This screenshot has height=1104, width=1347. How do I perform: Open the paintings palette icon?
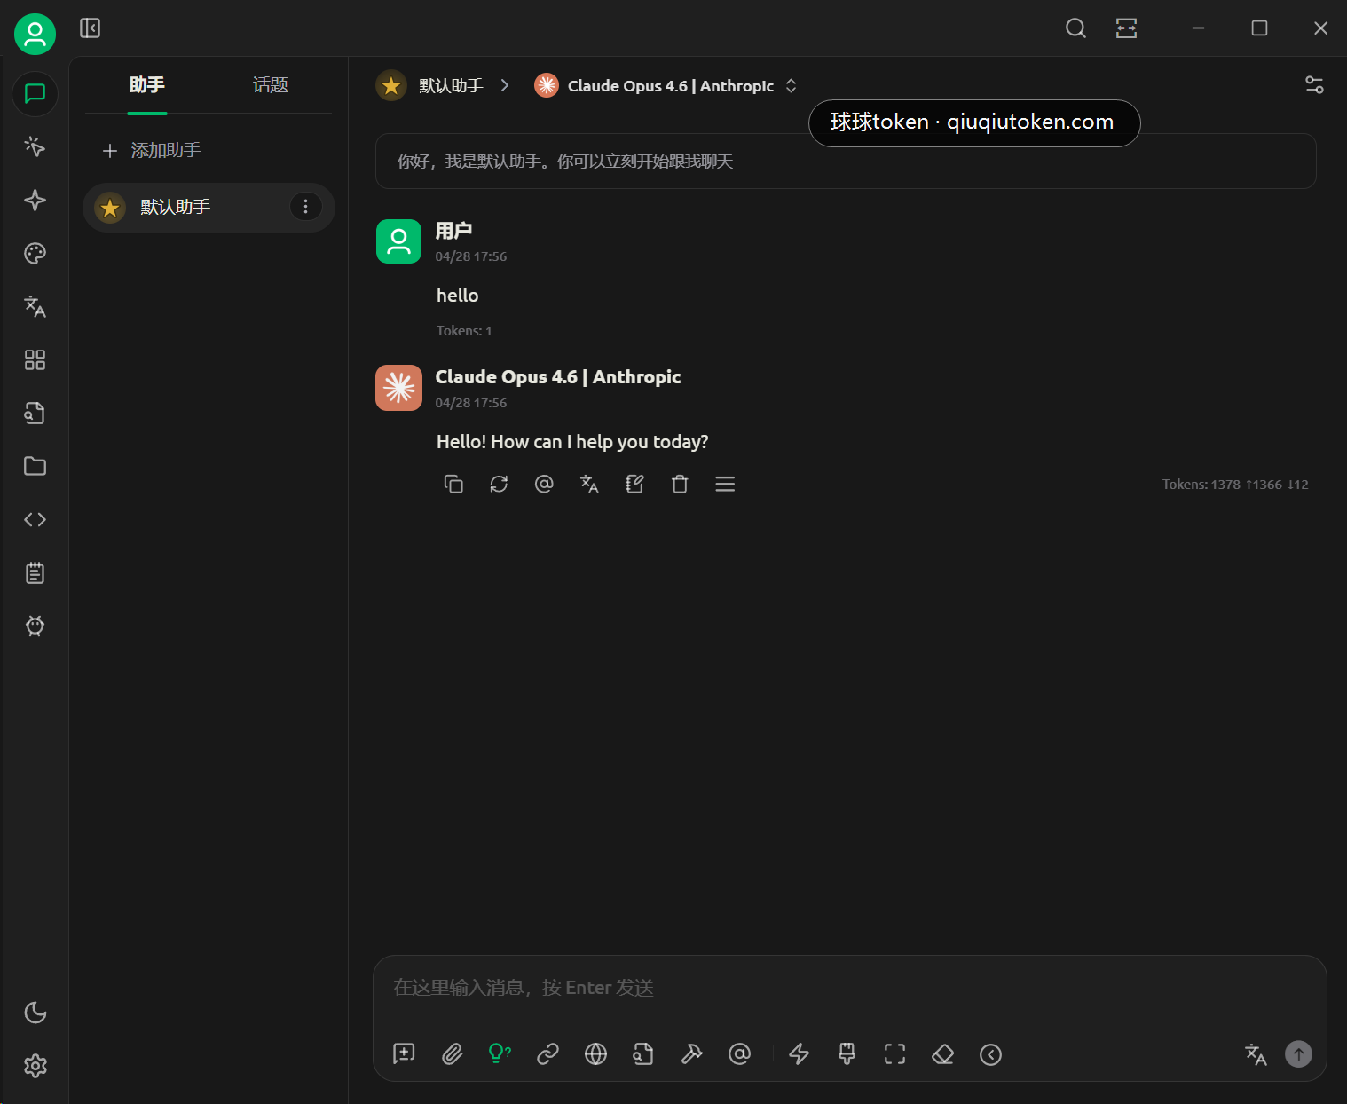tap(35, 253)
